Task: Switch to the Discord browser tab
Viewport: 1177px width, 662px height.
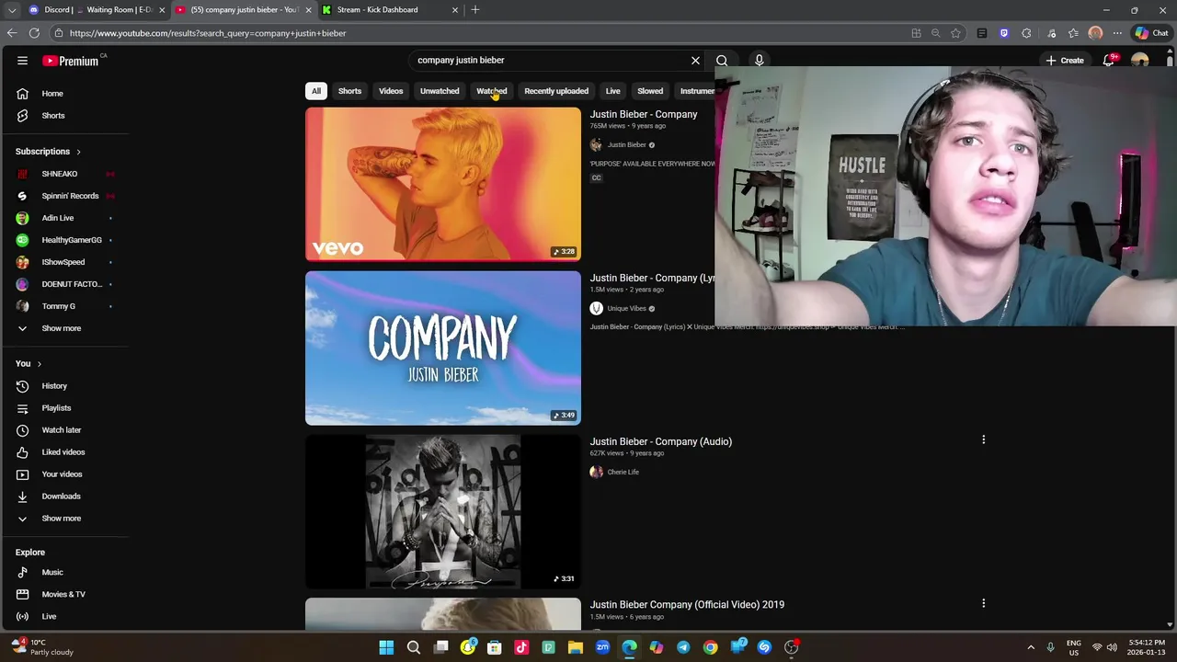Action: [x=97, y=10]
